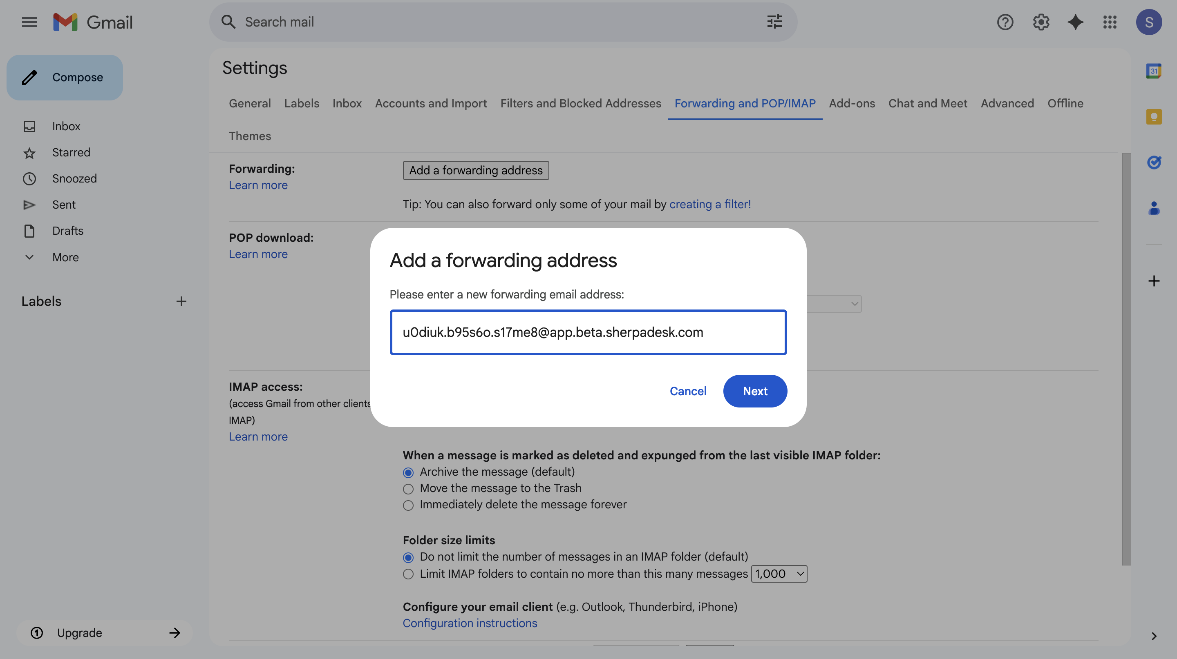Open Google Keep side panel icon

[x=1153, y=117]
